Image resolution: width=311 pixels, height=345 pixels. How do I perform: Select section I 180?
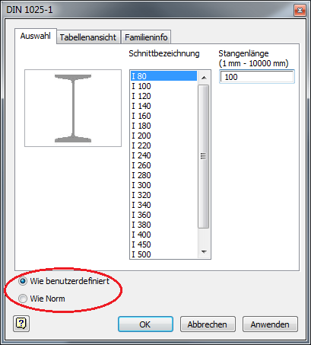coord(163,126)
